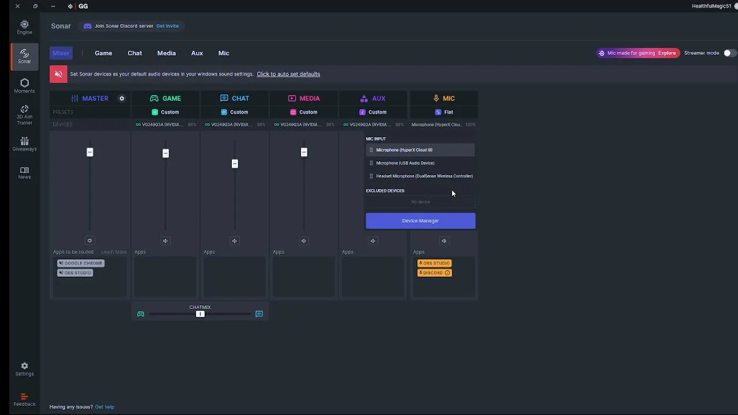Select Microphone (USB Audio Device) input
The height and width of the screenshot is (415, 738).
420,163
